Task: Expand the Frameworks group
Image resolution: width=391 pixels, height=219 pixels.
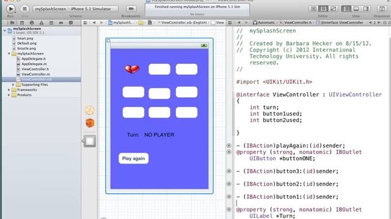Action: click(x=9, y=90)
